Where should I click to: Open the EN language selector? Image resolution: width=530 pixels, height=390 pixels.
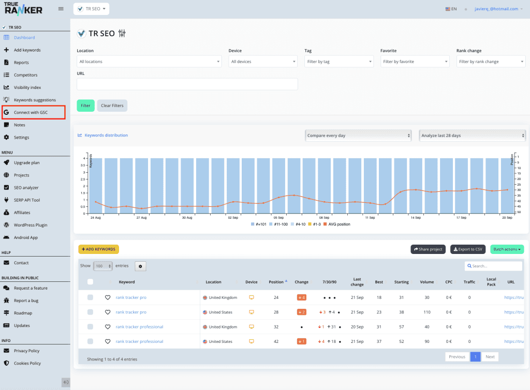click(451, 9)
